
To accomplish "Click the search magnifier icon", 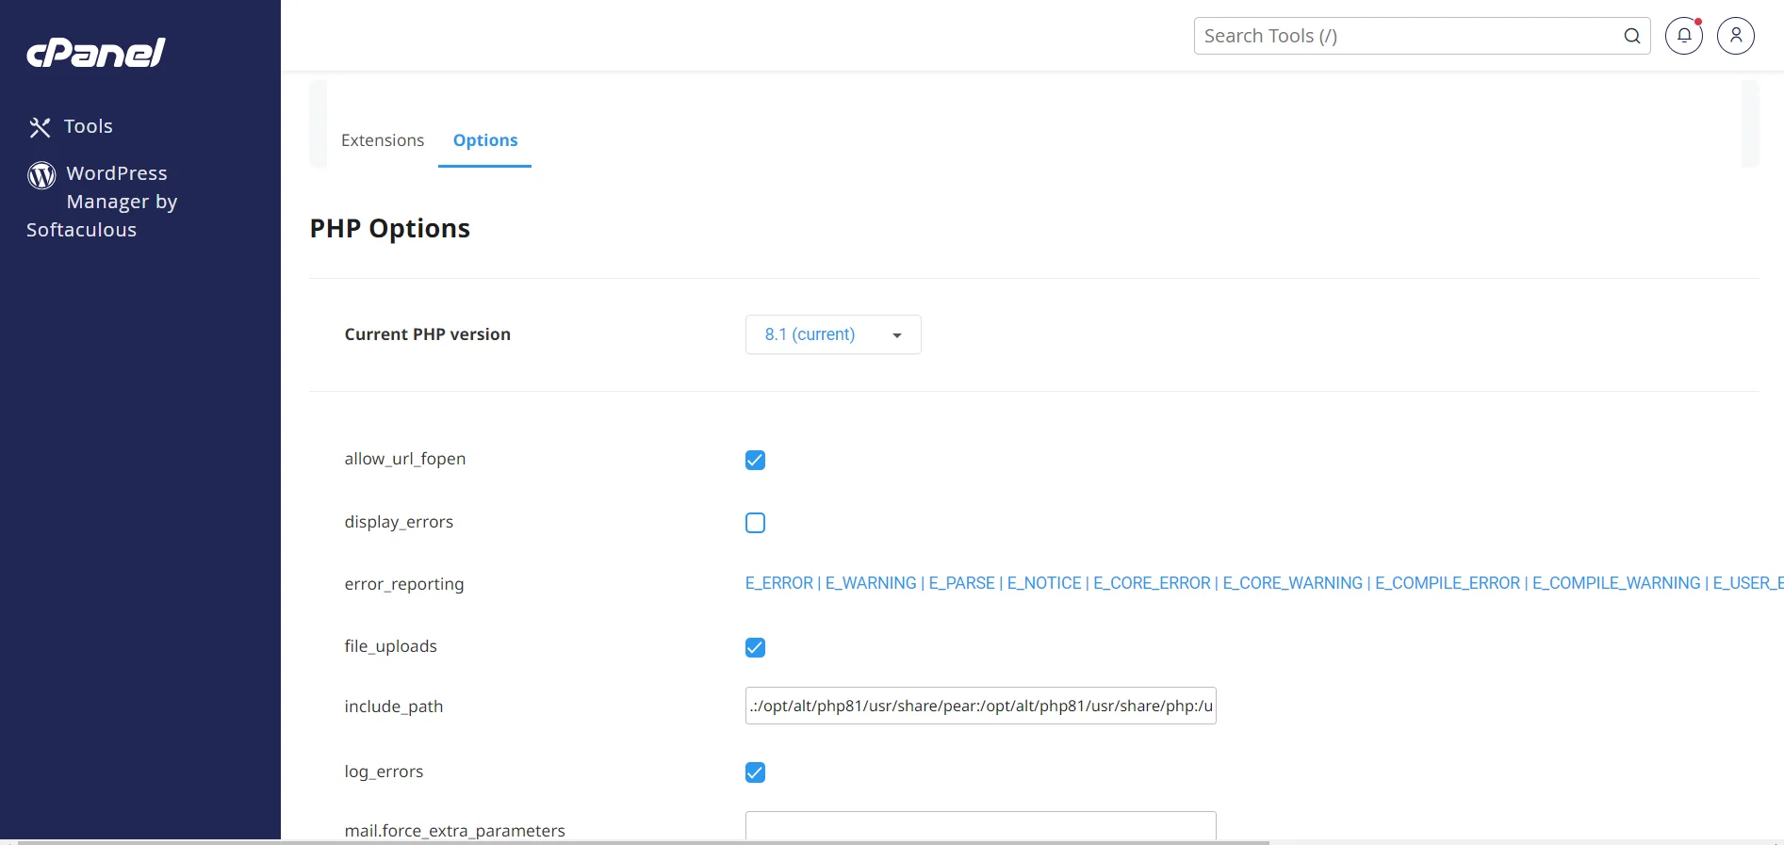I will 1632,36.
